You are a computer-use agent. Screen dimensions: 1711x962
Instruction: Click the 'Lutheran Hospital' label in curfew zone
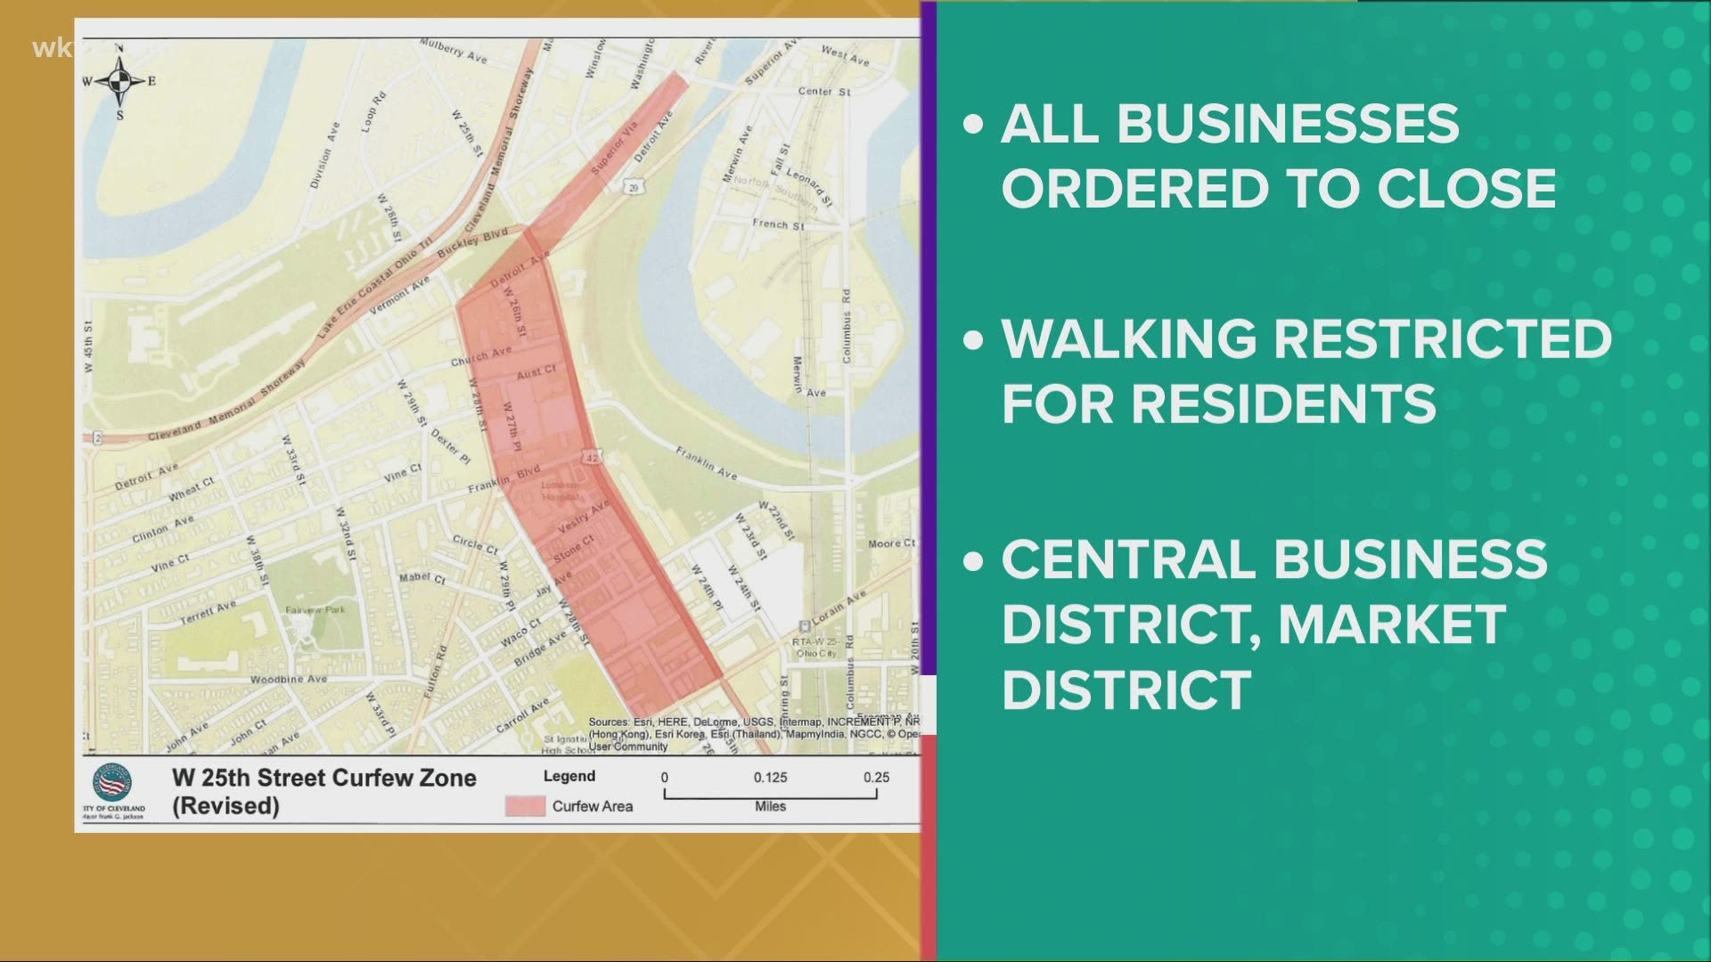tap(560, 490)
